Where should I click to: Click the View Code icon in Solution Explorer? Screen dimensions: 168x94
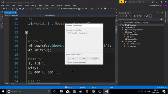pyautogui.click(x=144, y=16)
